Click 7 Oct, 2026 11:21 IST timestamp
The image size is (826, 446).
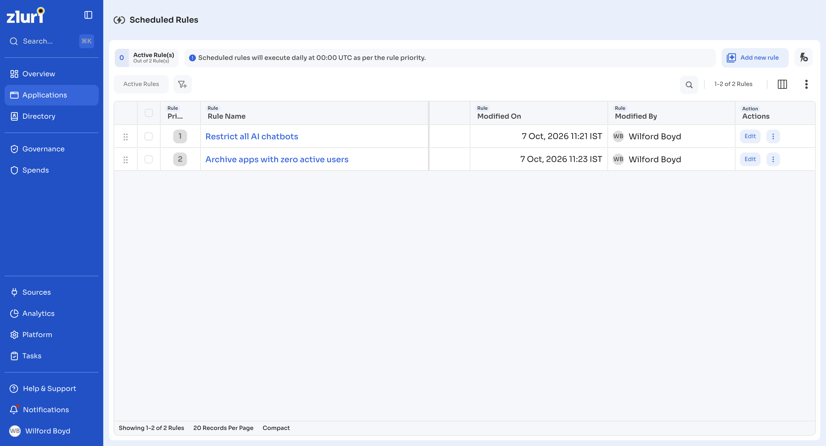[562, 136]
